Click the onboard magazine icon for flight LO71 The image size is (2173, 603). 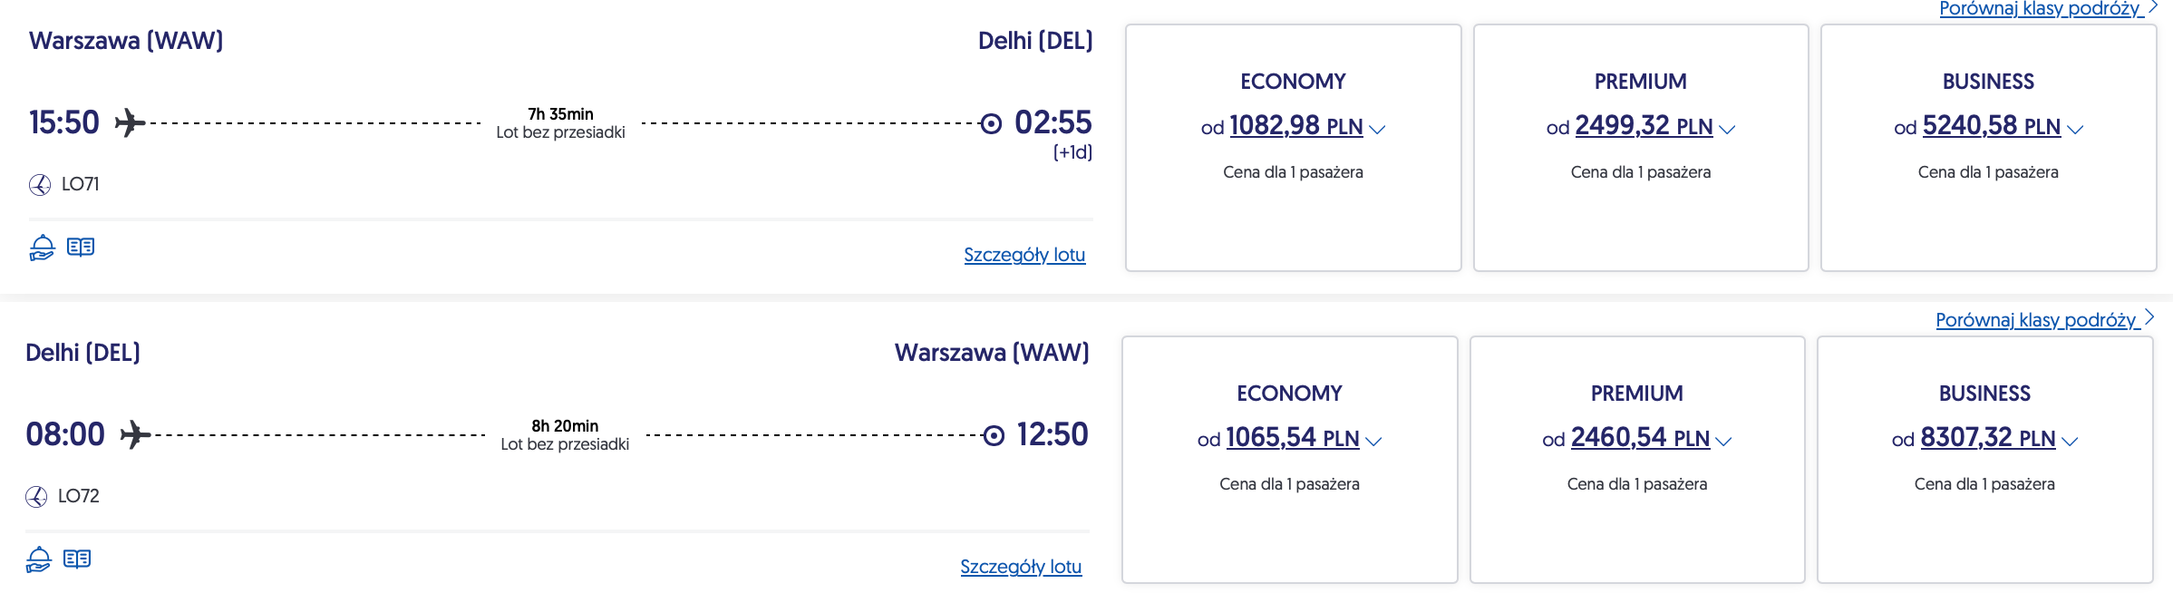tap(81, 247)
